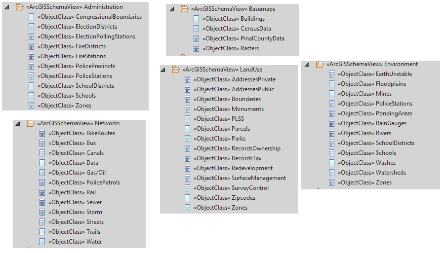Click the Parcels object class icon
This screenshot has height=253, width=445.
point(188,129)
